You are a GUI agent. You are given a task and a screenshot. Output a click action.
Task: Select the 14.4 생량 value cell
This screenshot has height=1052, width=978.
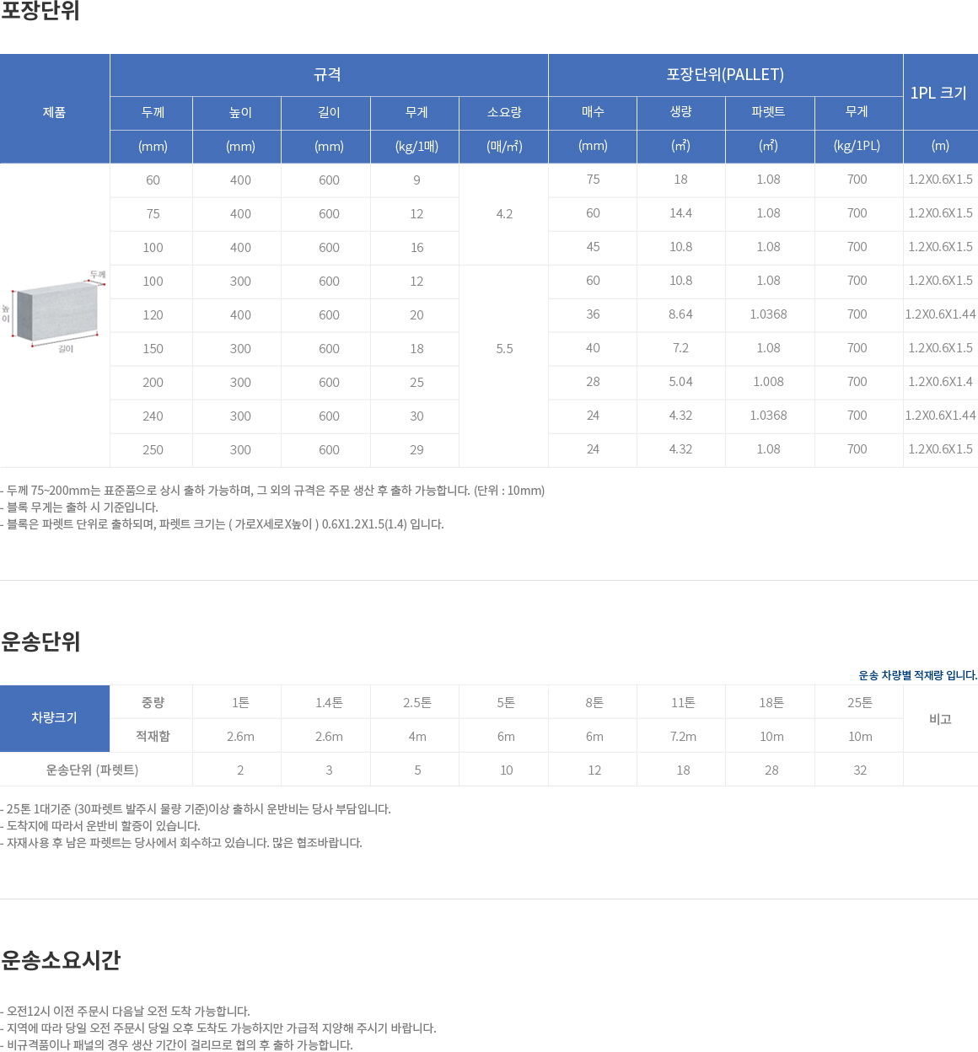click(x=680, y=213)
